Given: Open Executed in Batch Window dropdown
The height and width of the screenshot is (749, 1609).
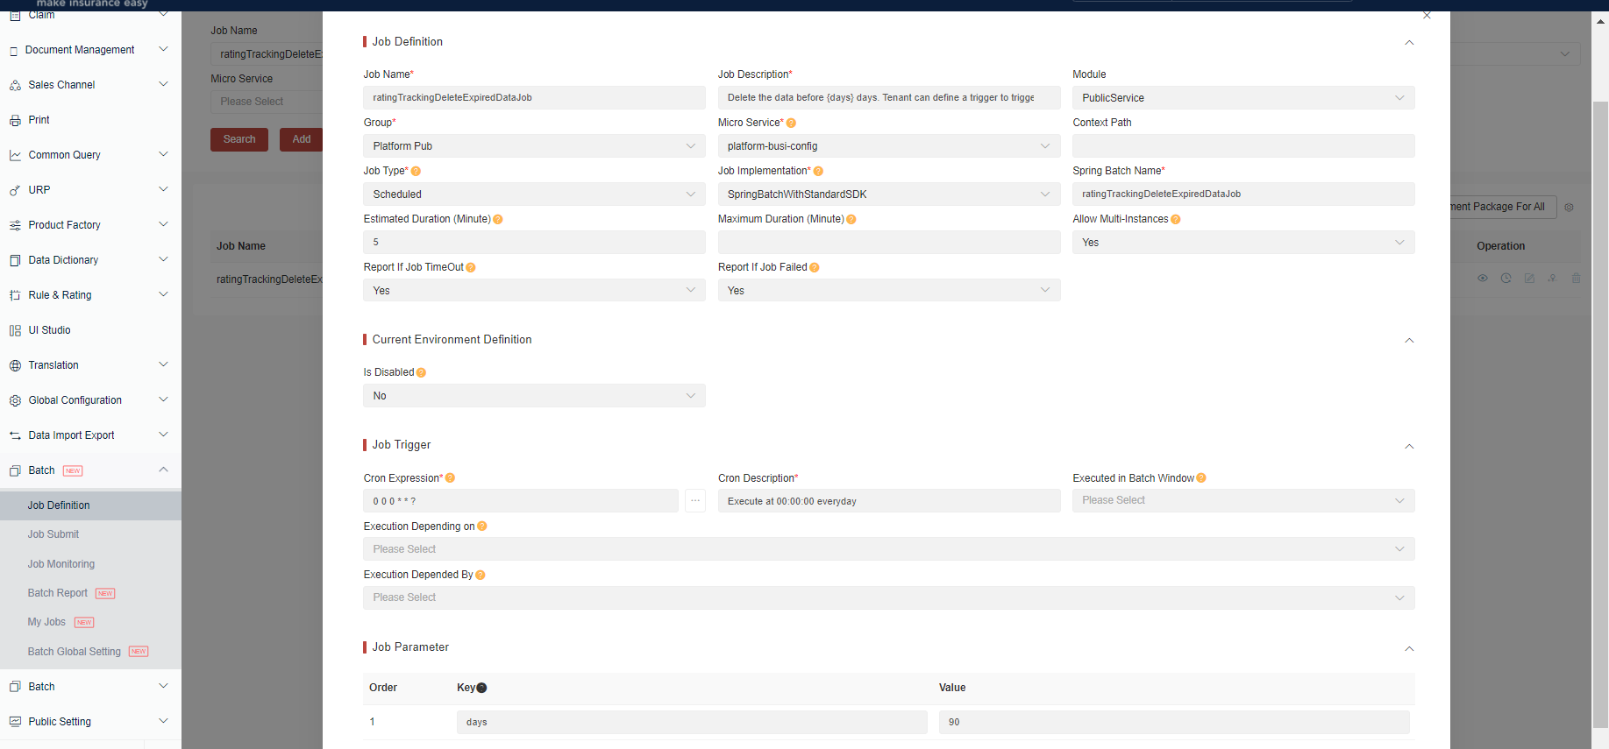Looking at the screenshot, I should tap(1243, 501).
